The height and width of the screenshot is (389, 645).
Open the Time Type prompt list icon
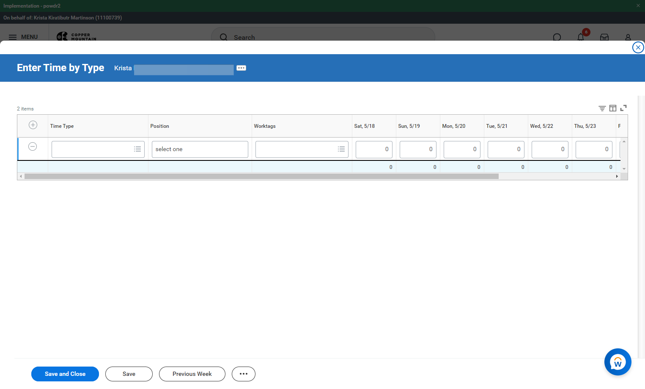[137, 149]
